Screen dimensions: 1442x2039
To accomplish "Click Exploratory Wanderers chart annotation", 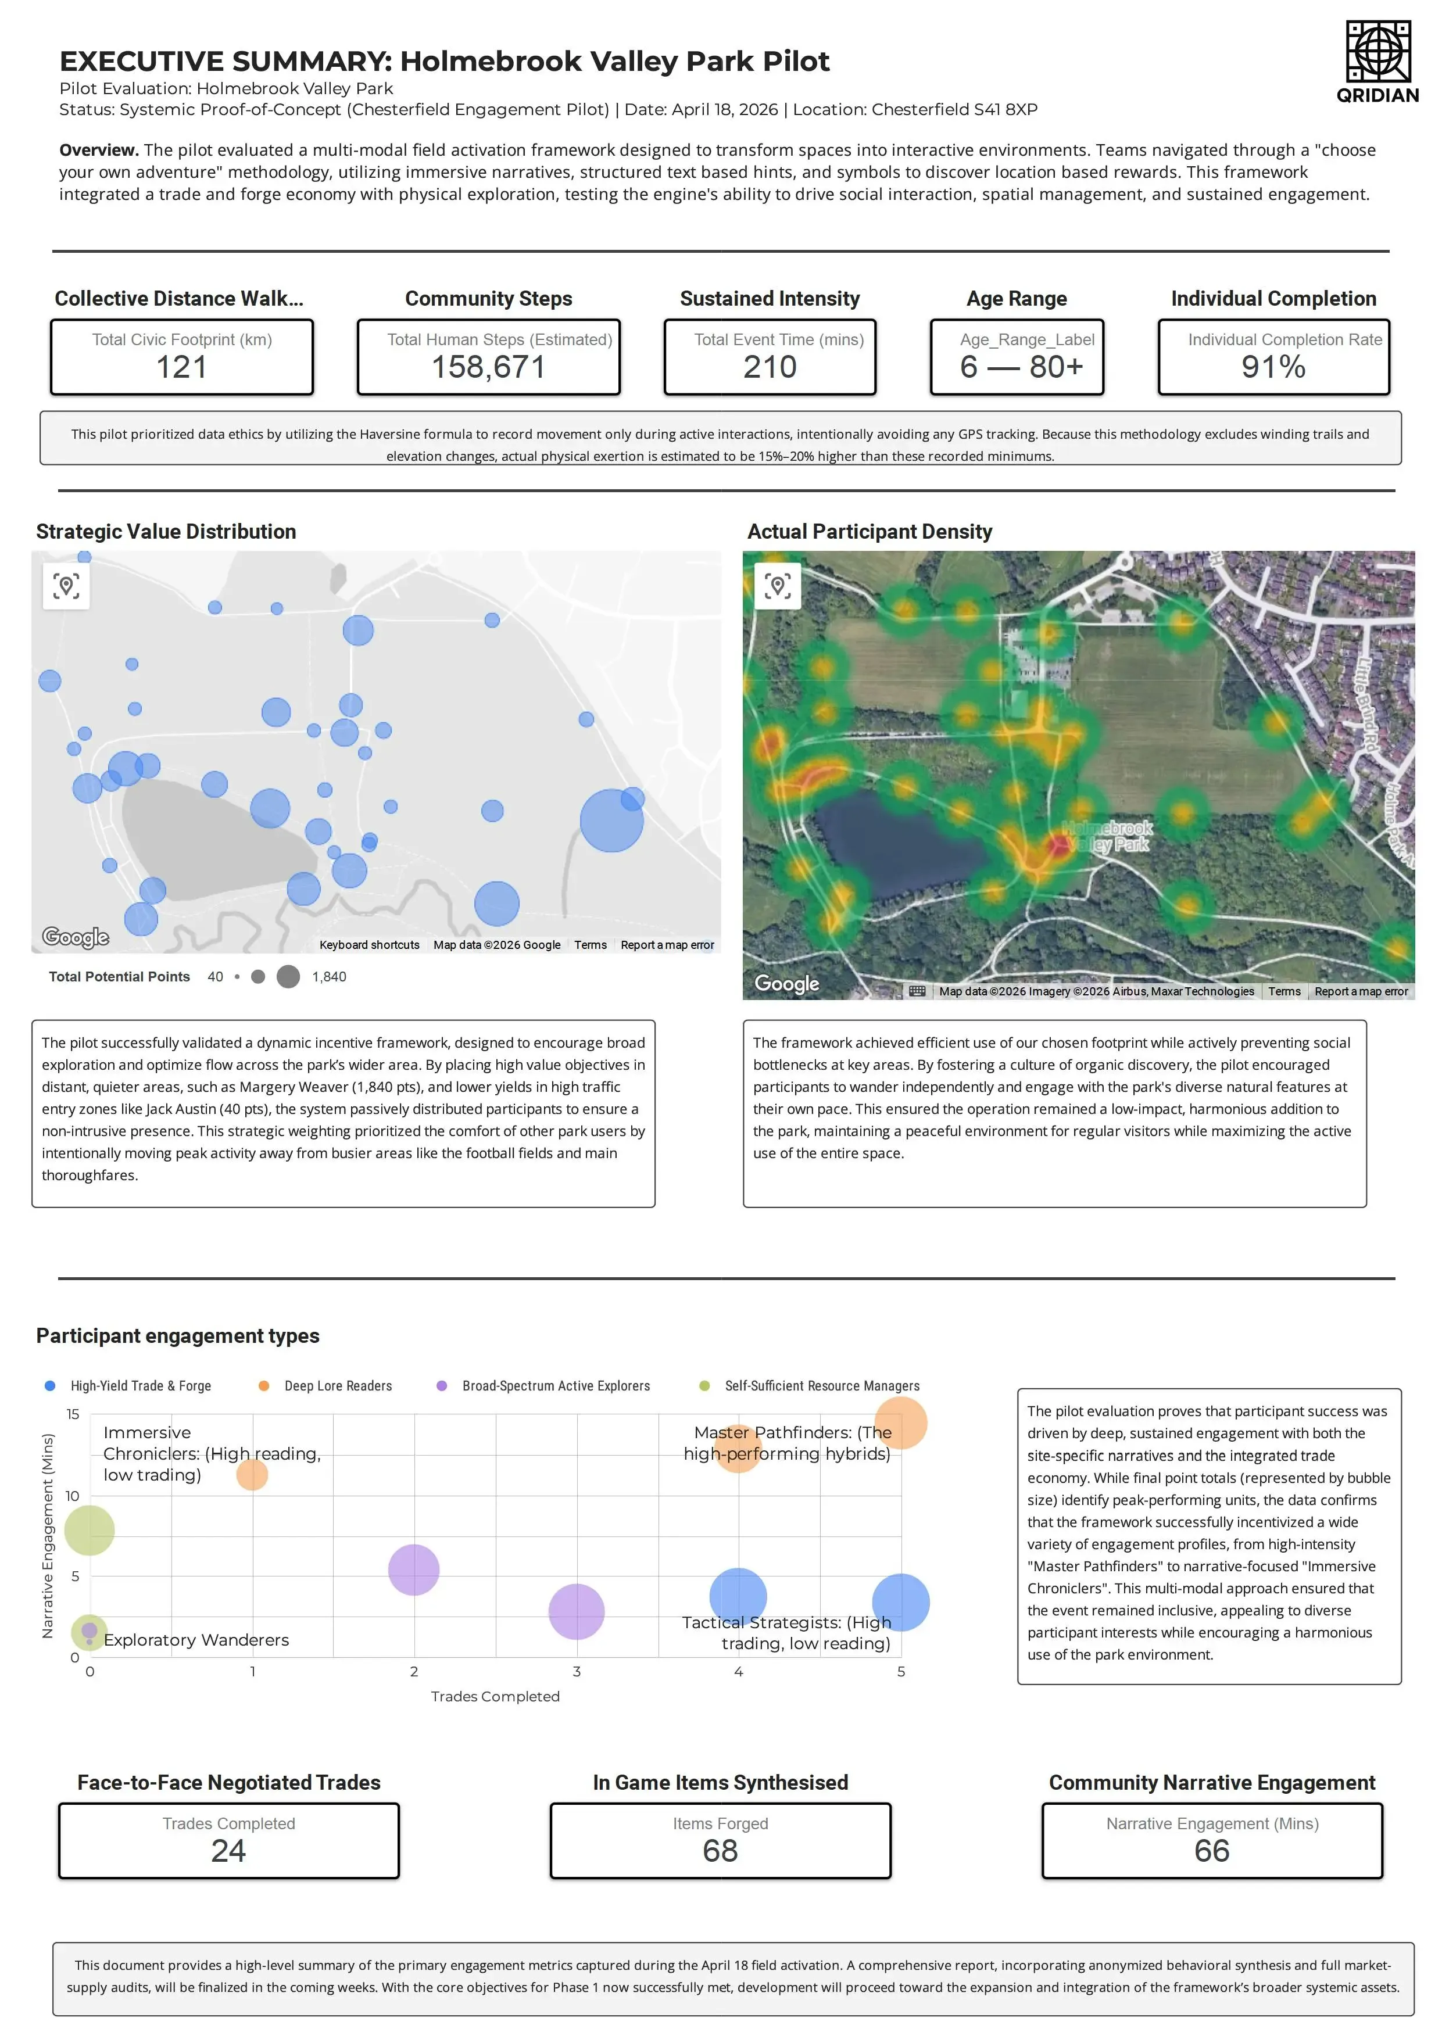I will click(196, 1639).
